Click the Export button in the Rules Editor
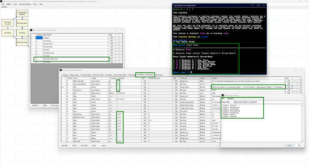This screenshot has height=167, width=309. (94, 146)
